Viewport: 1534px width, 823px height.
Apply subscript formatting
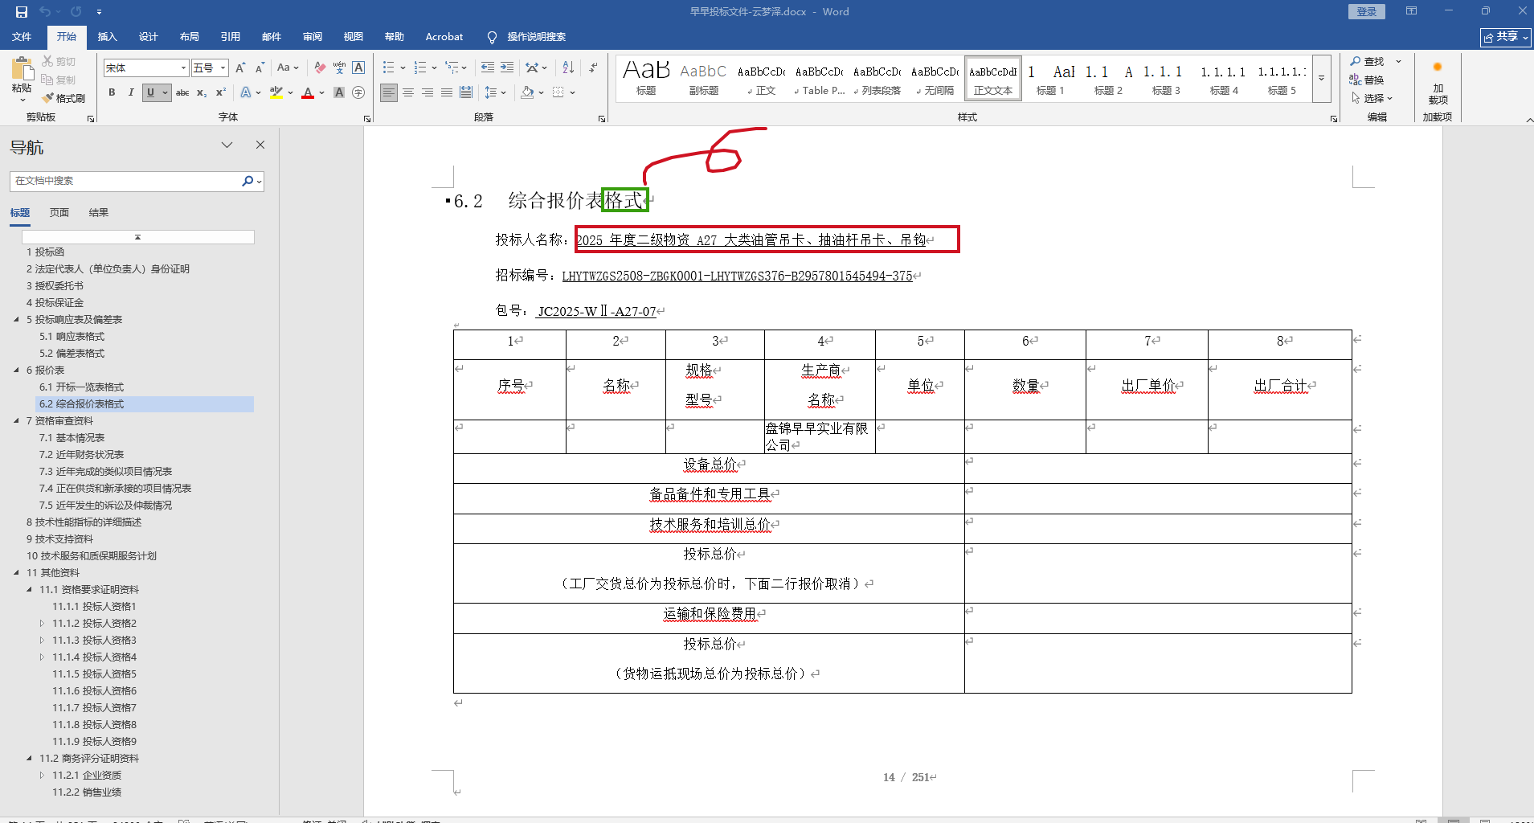point(202,92)
